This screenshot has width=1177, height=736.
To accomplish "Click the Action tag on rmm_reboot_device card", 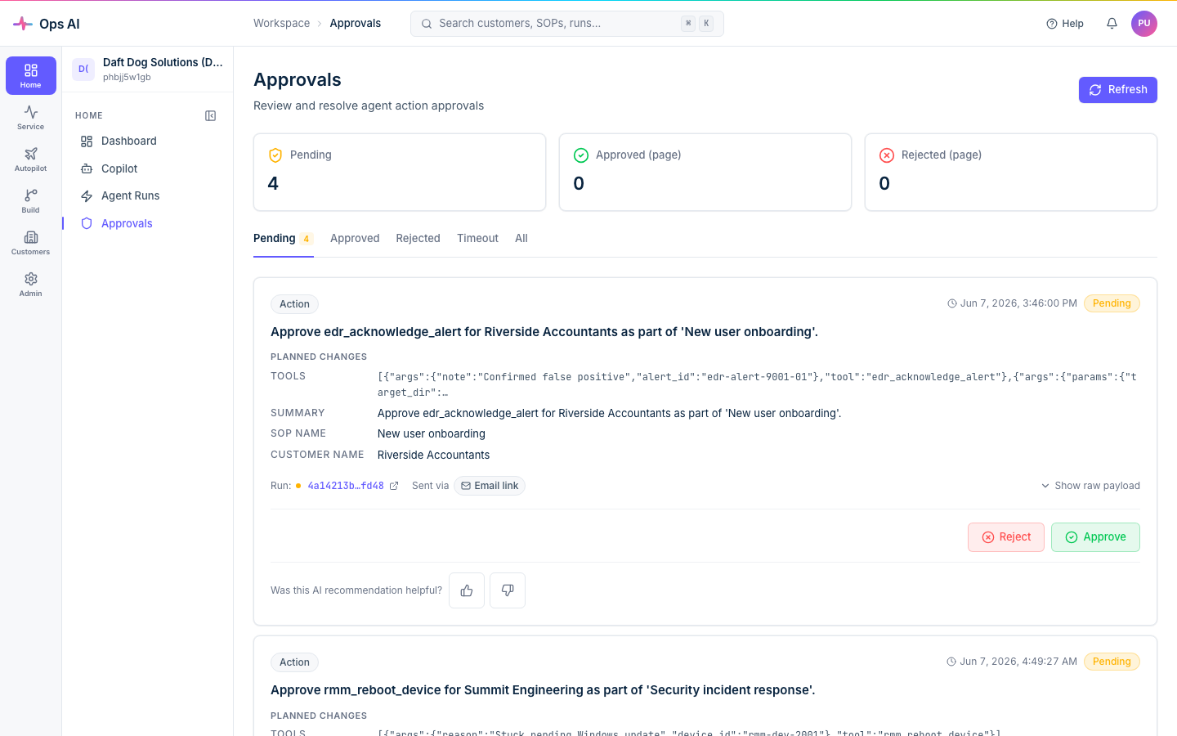I will pos(294,662).
